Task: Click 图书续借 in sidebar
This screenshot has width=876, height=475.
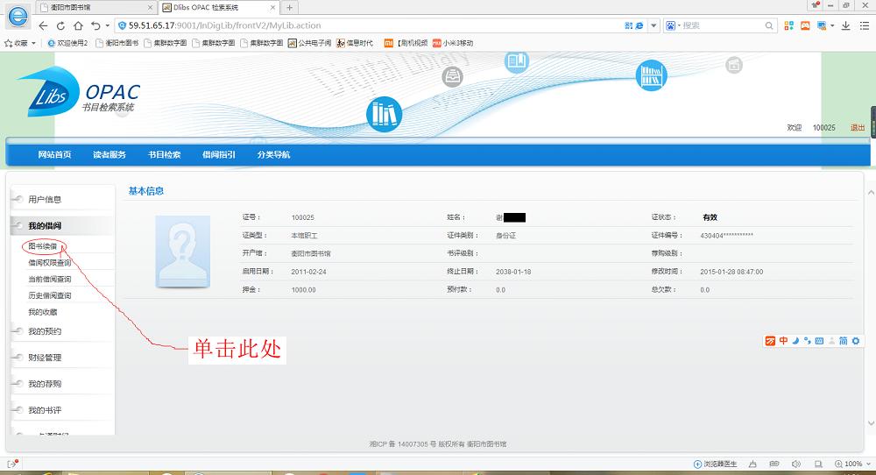Action: tap(43, 246)
